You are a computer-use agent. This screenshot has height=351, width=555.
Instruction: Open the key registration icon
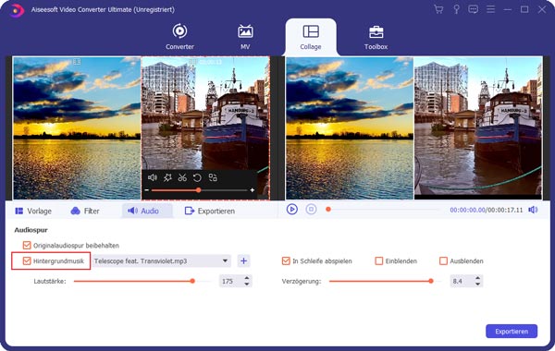pyautogui.click(x=456, y=9)
